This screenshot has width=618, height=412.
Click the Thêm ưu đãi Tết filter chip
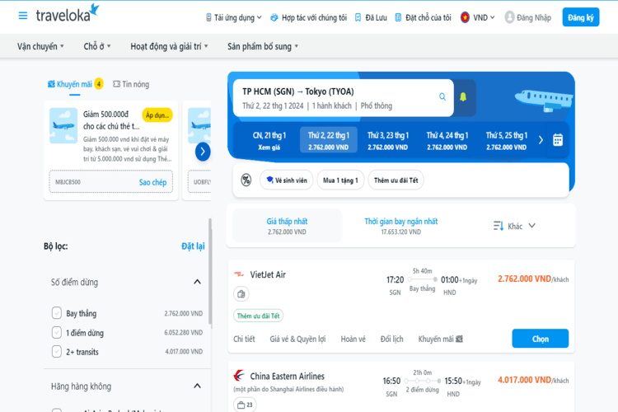click(396, 180)
